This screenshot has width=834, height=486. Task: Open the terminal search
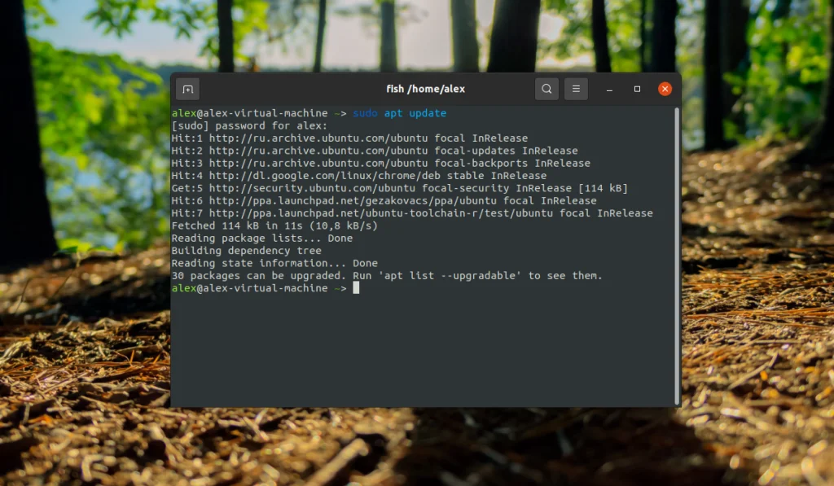pos(546,89)
